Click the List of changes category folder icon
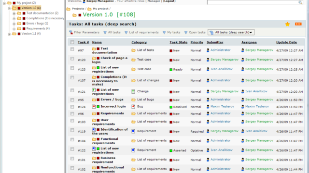This screenshot has height=173, width=309. (133, 80)
